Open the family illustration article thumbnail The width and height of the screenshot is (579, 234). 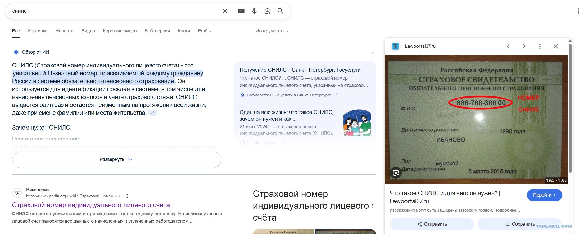click(357, 123)
